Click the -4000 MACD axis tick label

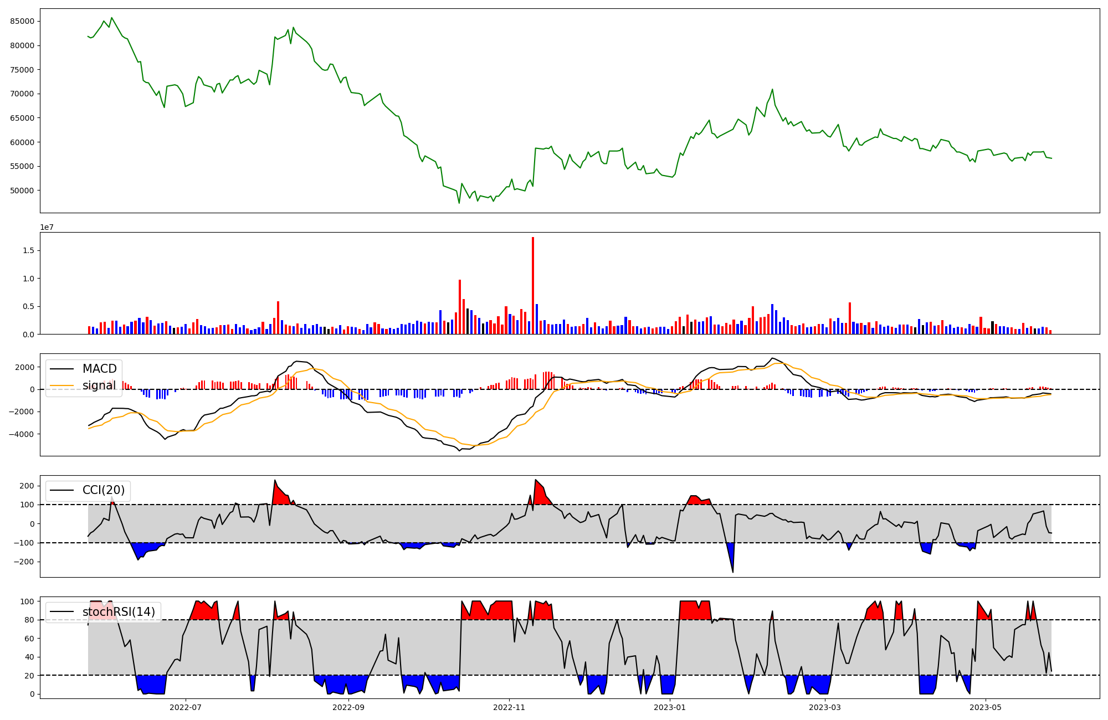(x=21, y=434)
